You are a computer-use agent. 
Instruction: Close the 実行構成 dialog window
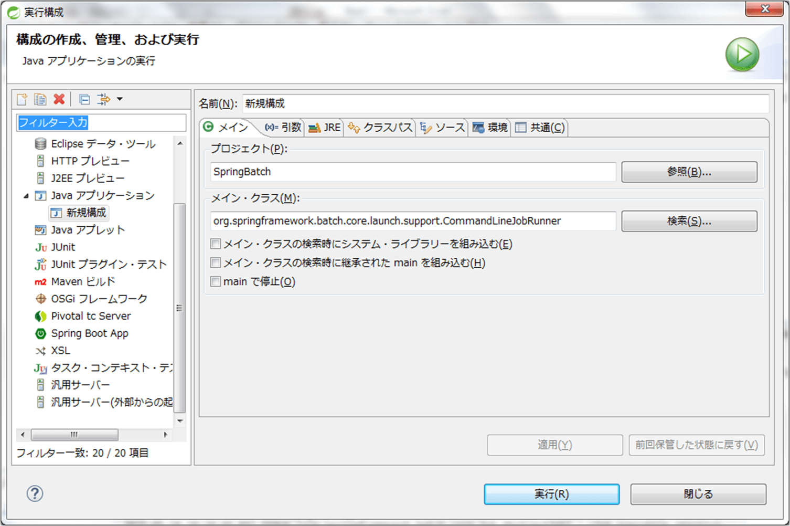point(764,9)
